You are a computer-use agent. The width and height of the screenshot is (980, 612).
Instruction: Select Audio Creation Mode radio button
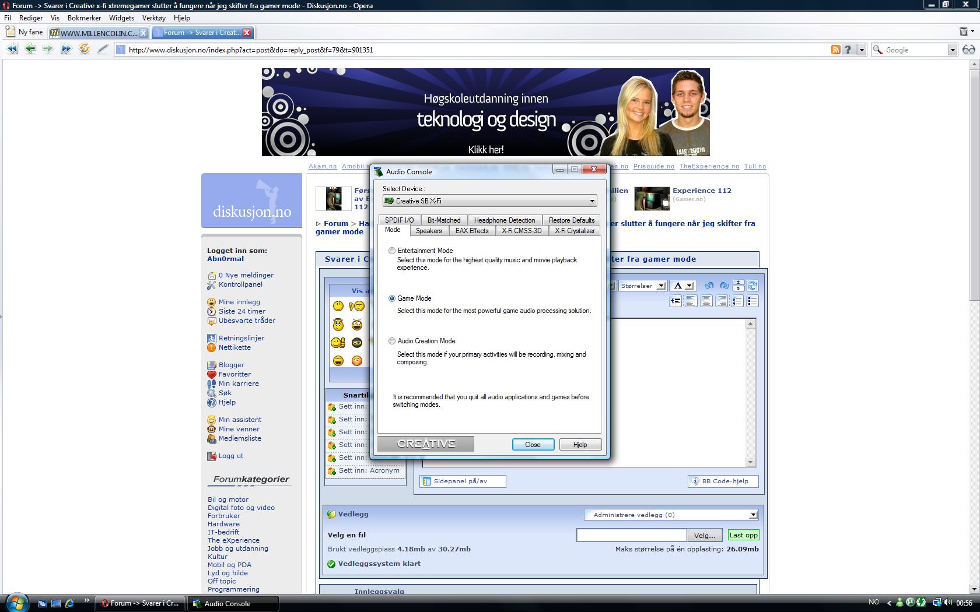click(392, 341)
